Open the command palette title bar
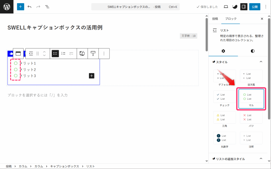Viewport: 271px width, 169px height. [135, 7]
